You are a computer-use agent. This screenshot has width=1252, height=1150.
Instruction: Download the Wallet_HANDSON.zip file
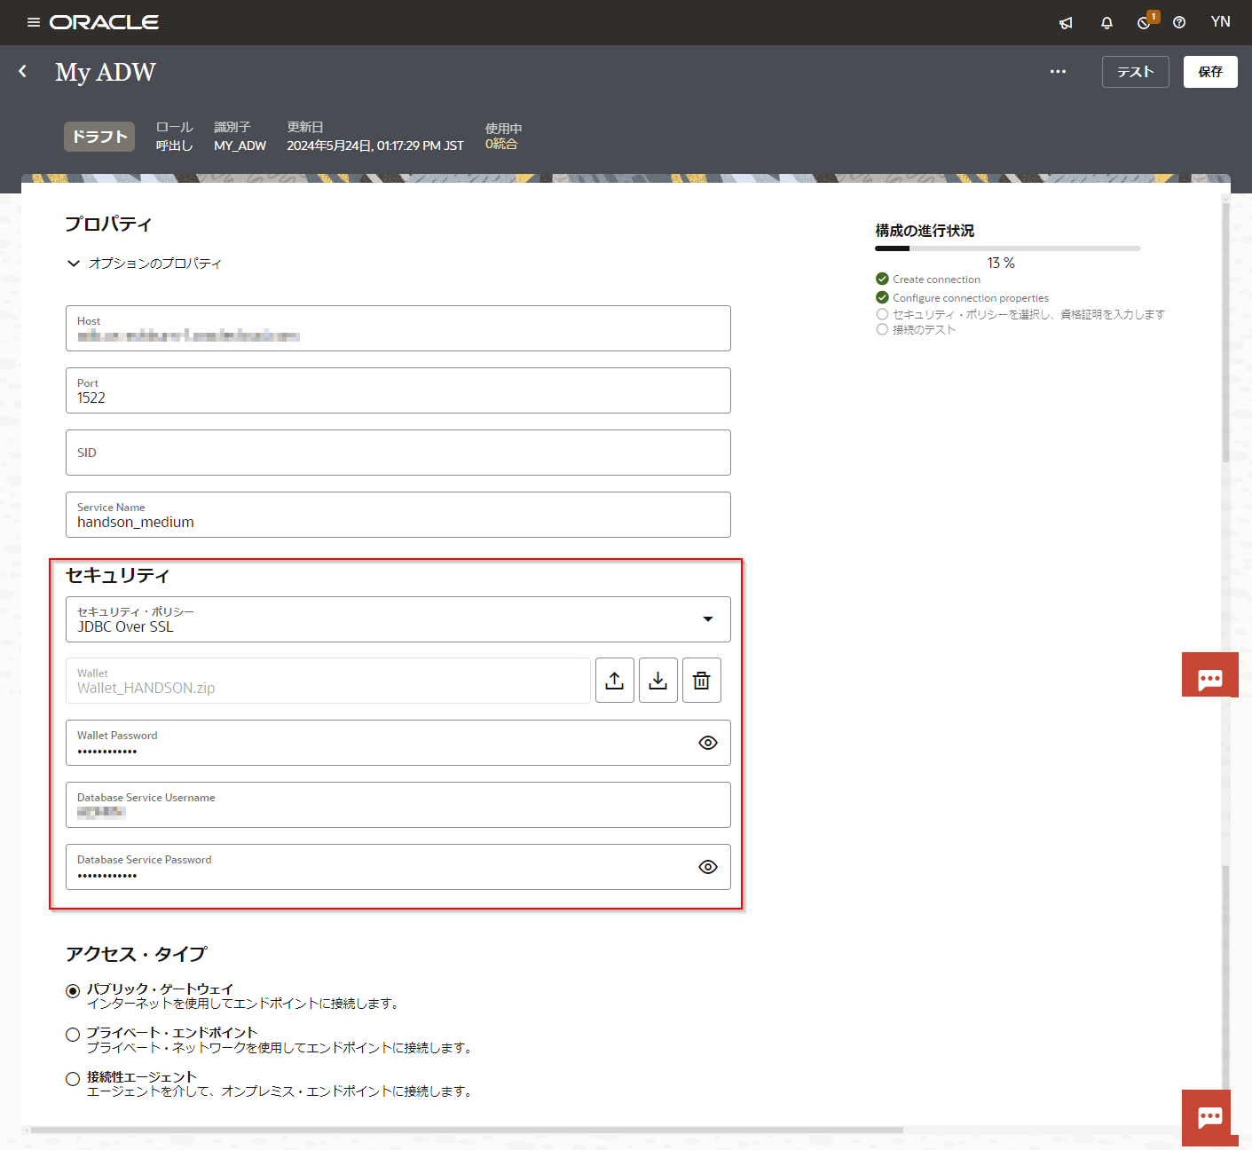point(657,681)
